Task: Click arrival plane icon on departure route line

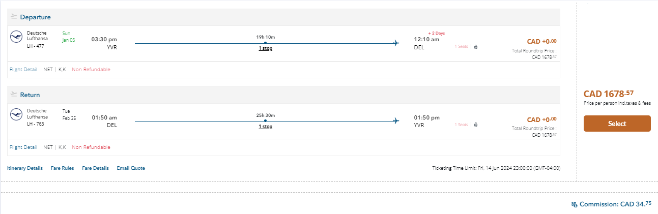Action: tap(396, 43)
